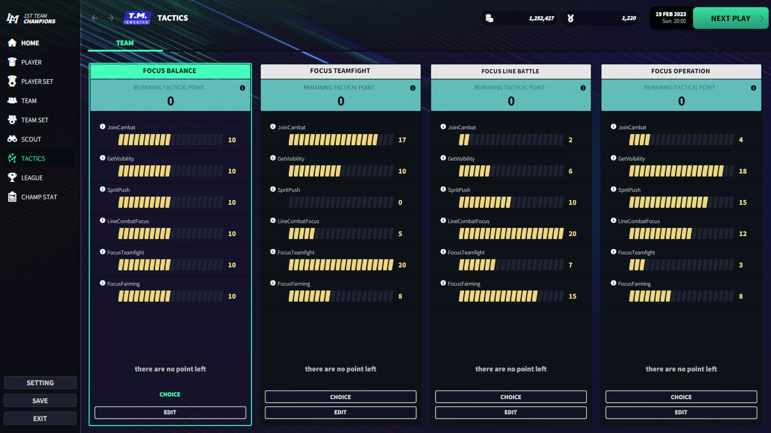Click info icon next to JoinCambat in Focus Balance

click(103, 127)
